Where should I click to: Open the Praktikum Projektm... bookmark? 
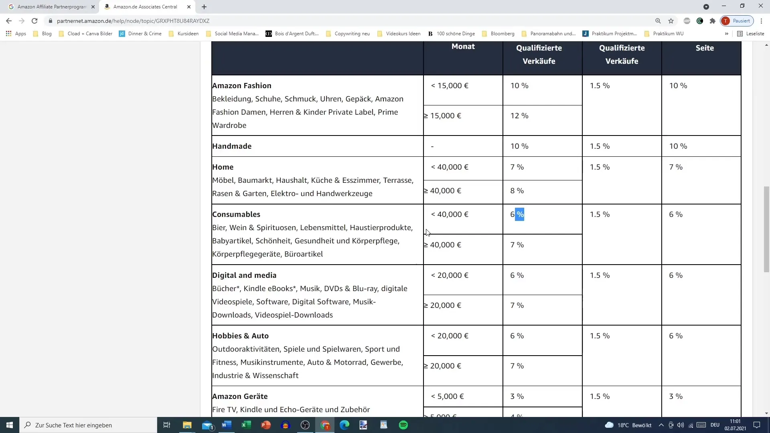(610, 34)
